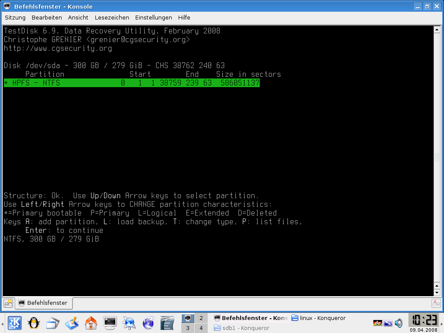Switch to virtual desktop 3
The image size is (444, 333).
coord(188,328)
